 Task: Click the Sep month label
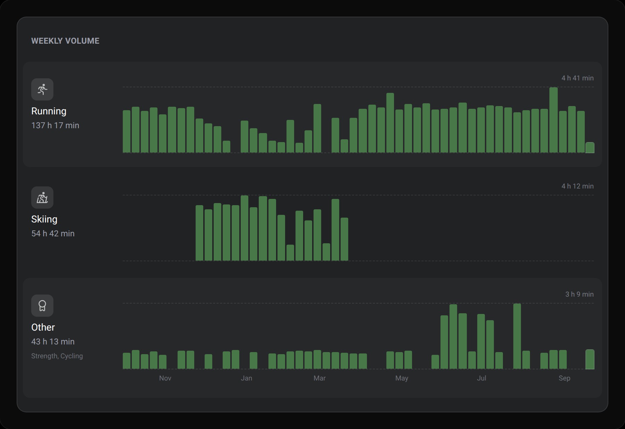[x=564, y=378]
